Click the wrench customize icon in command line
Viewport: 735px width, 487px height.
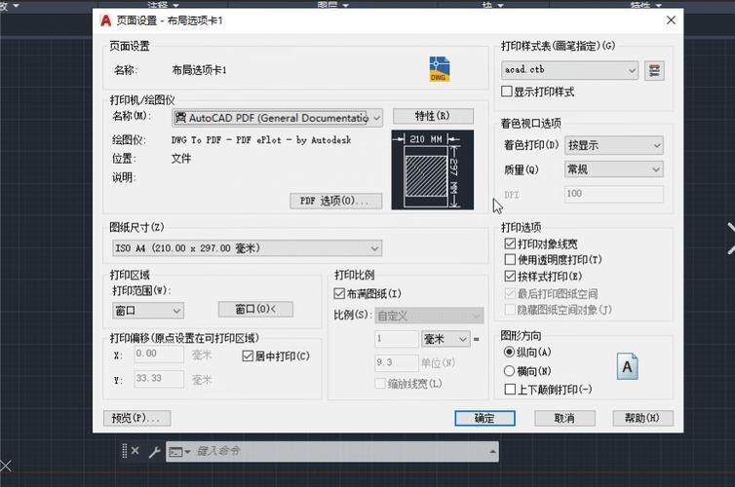tap(154, 451)
